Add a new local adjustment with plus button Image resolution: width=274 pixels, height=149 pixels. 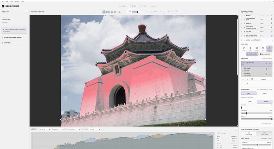tap(243, 79)
